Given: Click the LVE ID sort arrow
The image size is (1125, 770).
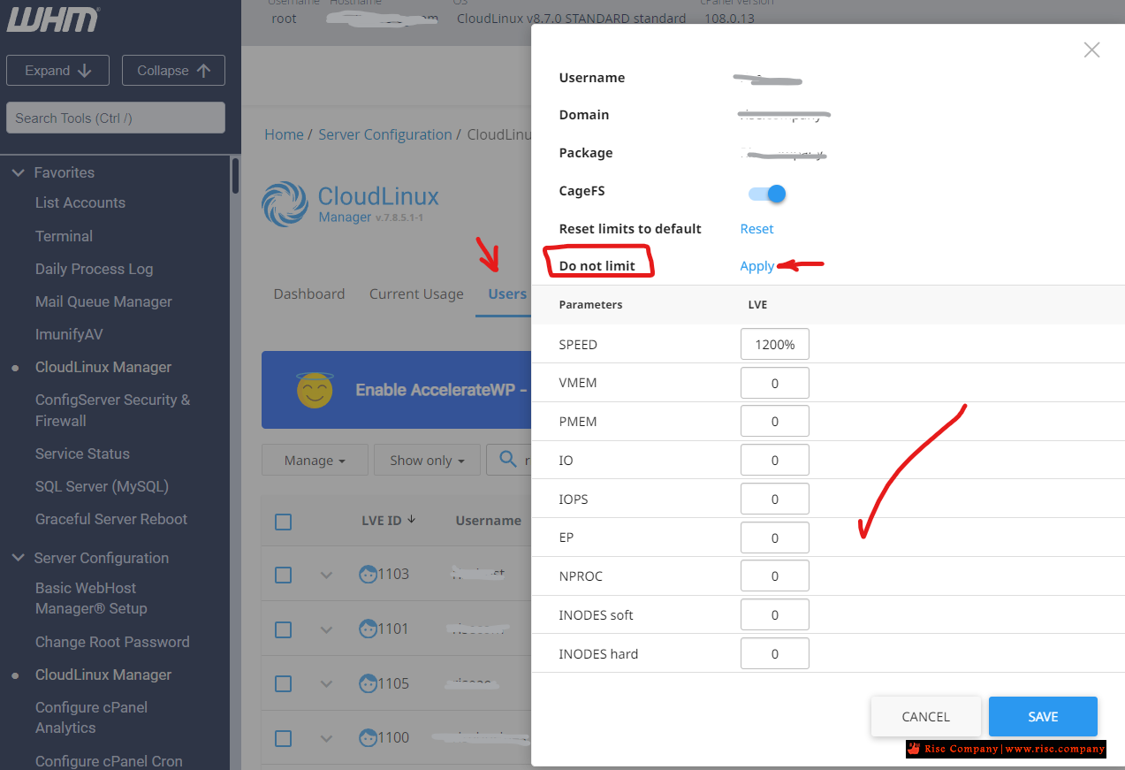Looking at the screenshot, I should coord(411,520).
